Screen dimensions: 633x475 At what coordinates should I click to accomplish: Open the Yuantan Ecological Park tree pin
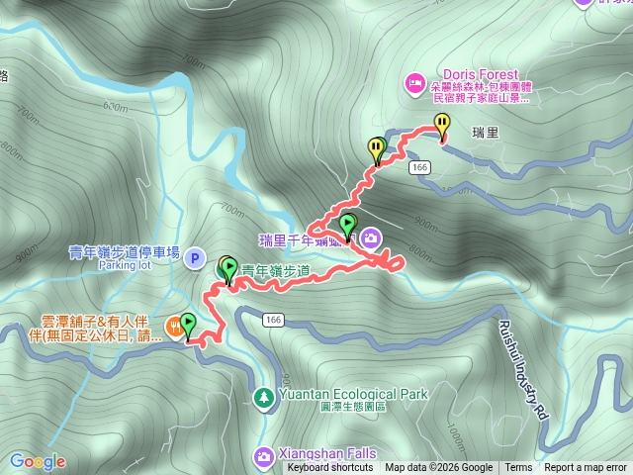(264, 398)
